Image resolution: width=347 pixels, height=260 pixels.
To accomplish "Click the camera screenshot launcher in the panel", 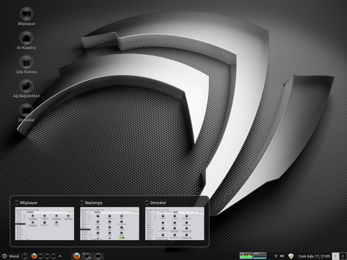I will point(53,256).
